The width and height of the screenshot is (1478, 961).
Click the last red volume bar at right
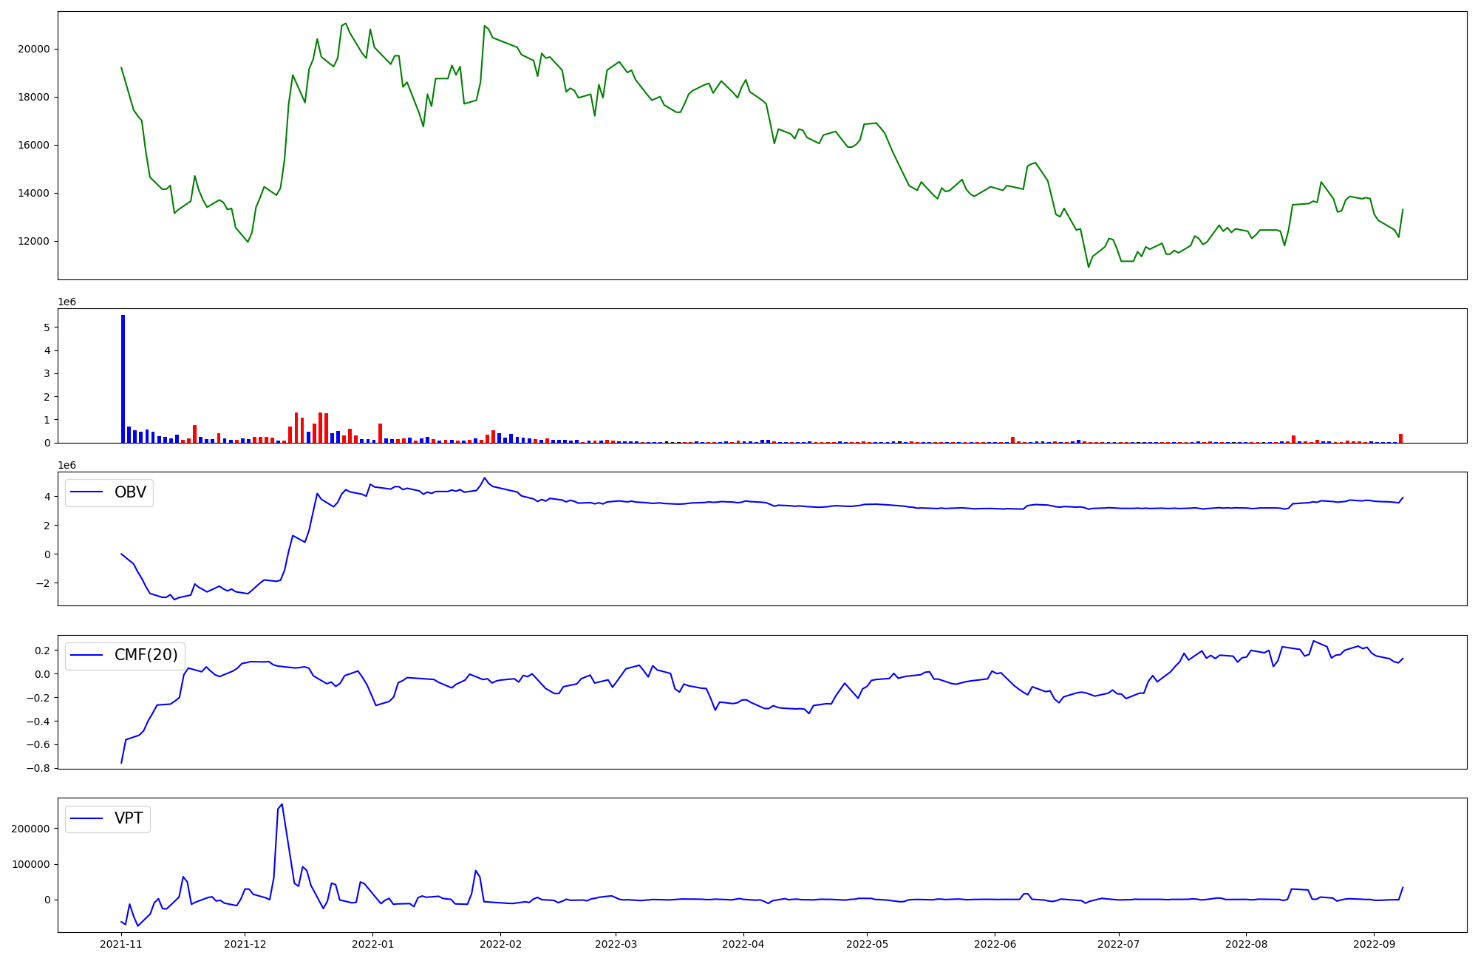[x=1400, y=438]
